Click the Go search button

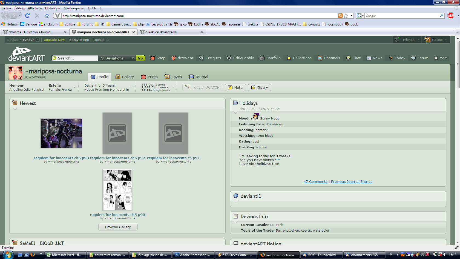click(140, 58)
